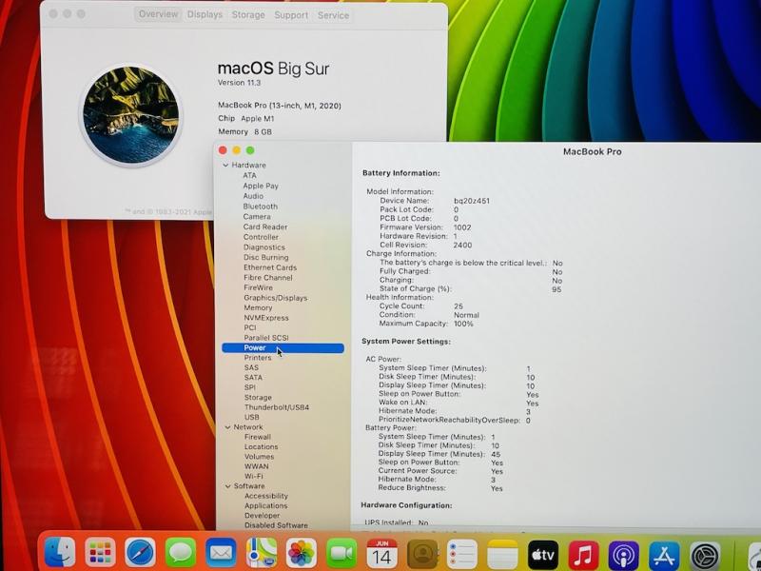Open Contacts app in the Dock

click(422, 553)
